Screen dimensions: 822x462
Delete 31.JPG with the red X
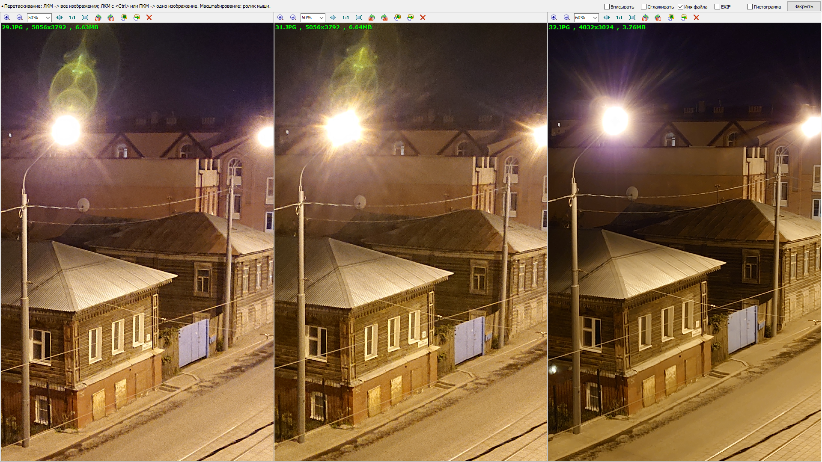(423, 18)
